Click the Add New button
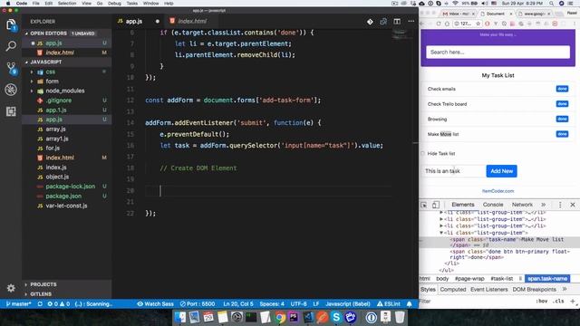Screen dimensions: 580x326 (501, 171)
